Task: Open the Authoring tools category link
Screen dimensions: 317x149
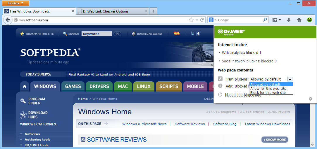Action: click(37, 139)
